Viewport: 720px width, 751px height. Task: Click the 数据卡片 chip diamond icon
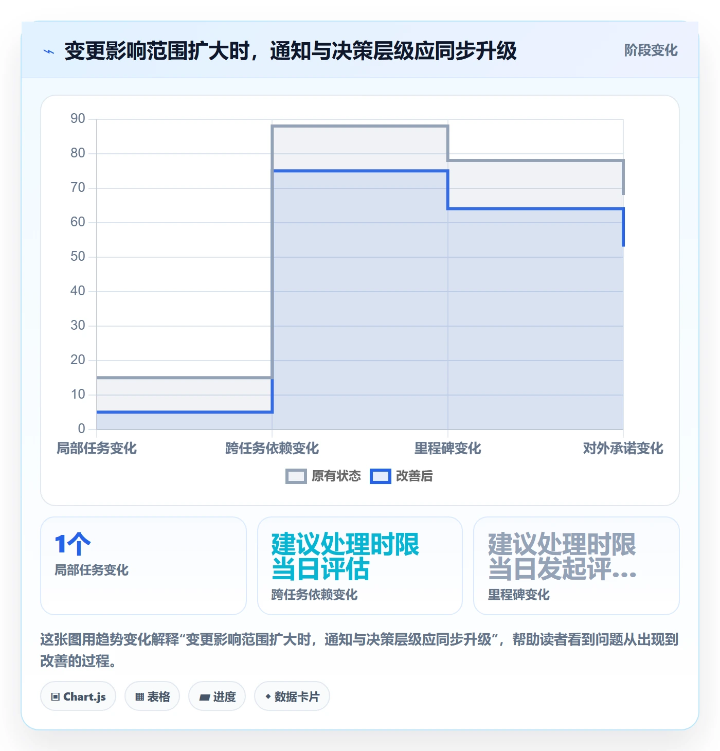click(268, 696)
